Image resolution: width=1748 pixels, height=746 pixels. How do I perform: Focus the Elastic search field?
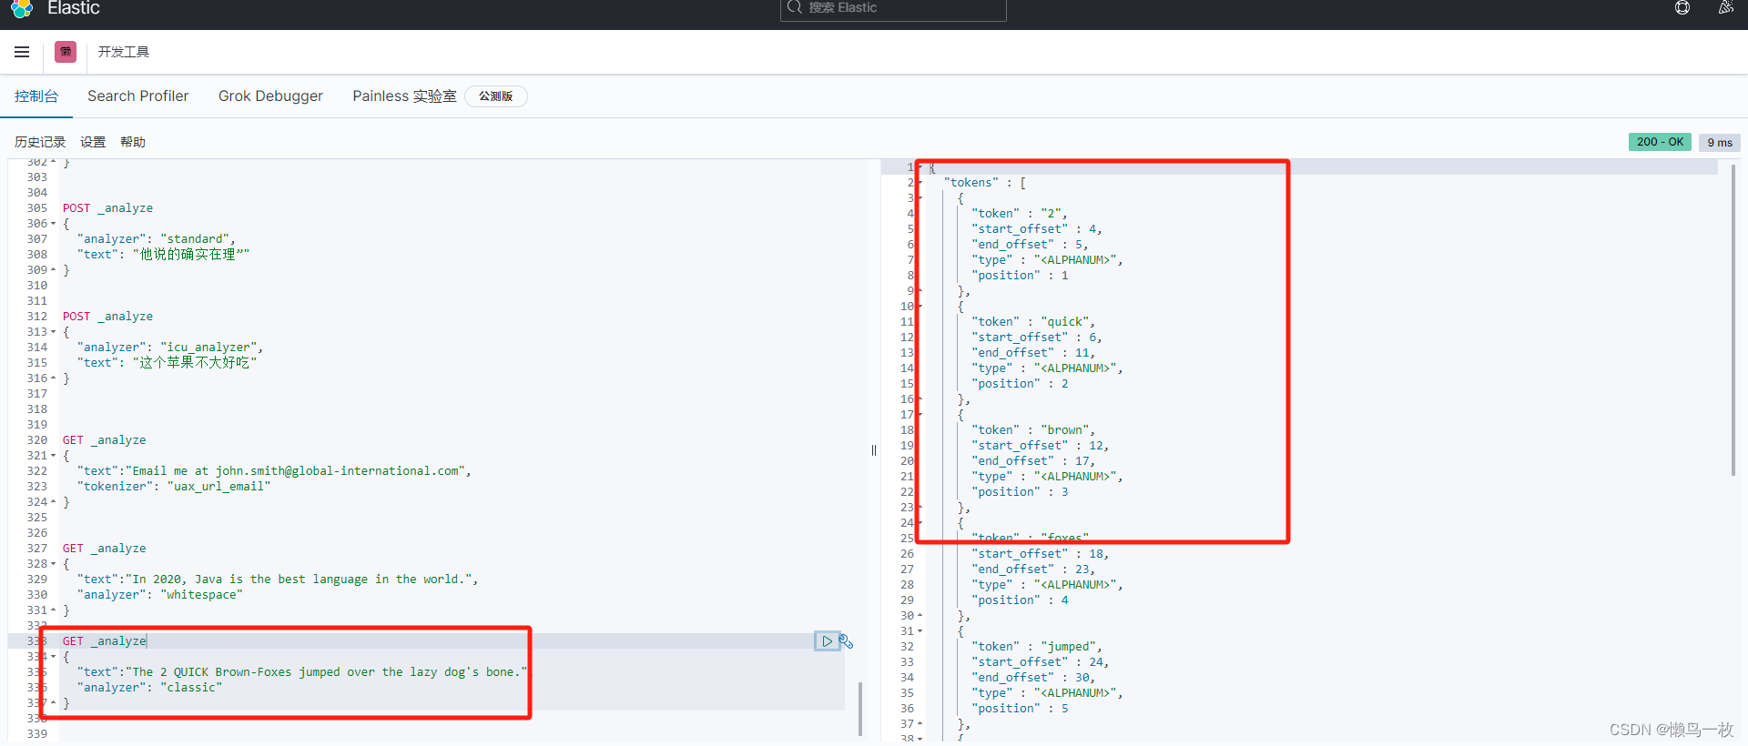point(893,8)
